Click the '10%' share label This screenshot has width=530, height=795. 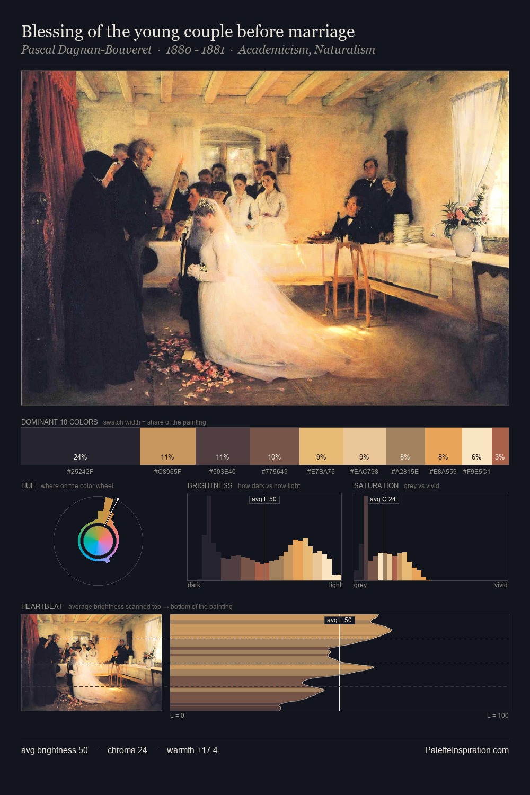tap(275, 457)
